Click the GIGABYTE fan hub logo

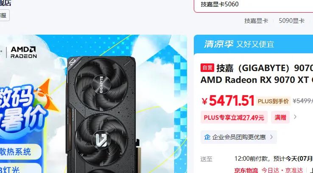pyautogui.click(x=101, y=84)
